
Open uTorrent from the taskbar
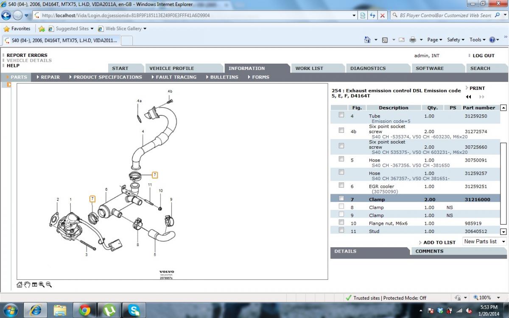[x=109, y=310]
